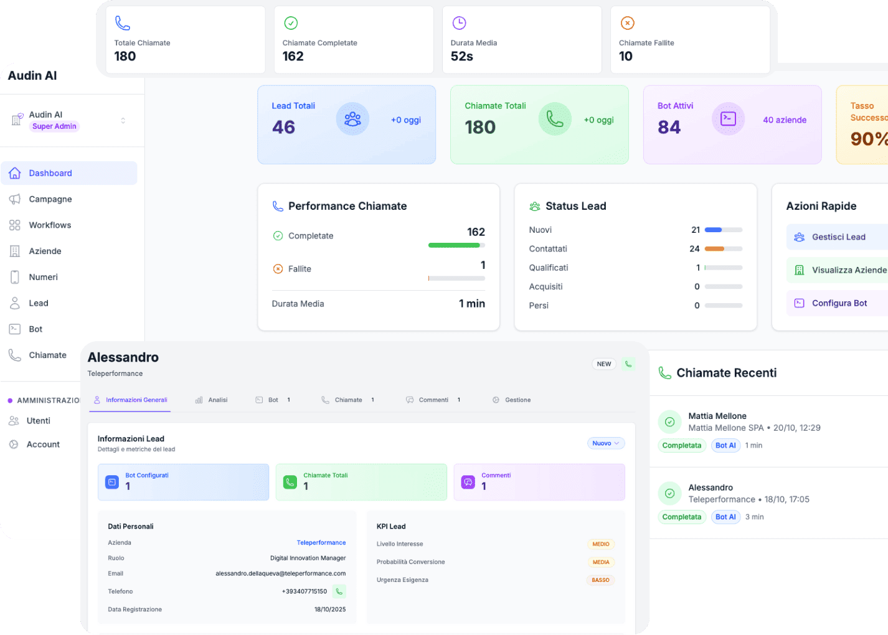888x635 pixels.
Task: Click the green phone icon beside NEW badge
Action: pyautogui.click(x=628, y=364)
